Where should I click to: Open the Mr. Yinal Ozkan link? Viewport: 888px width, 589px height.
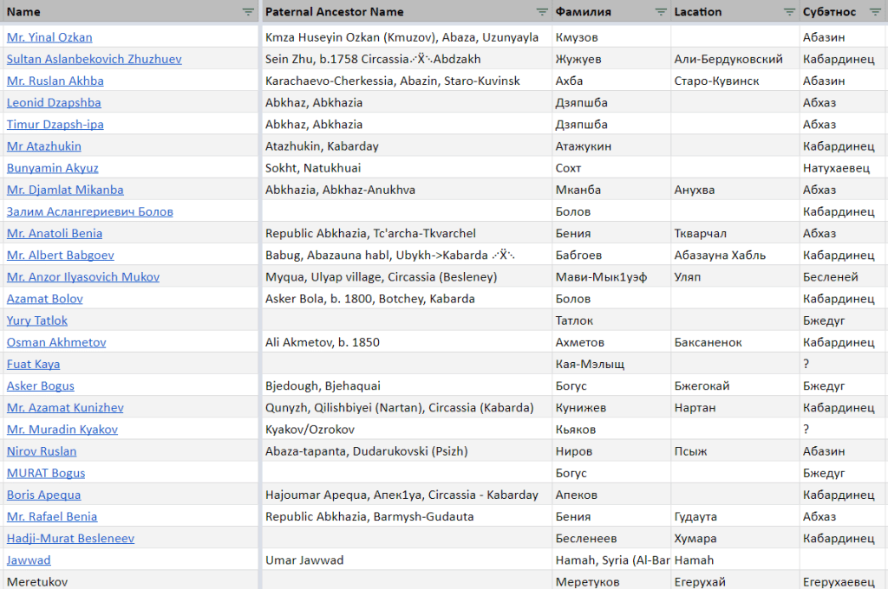tap(49, 37)
